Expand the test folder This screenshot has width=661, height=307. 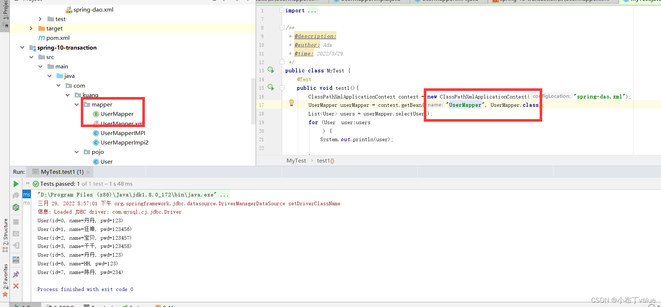(x=40, y=19)
